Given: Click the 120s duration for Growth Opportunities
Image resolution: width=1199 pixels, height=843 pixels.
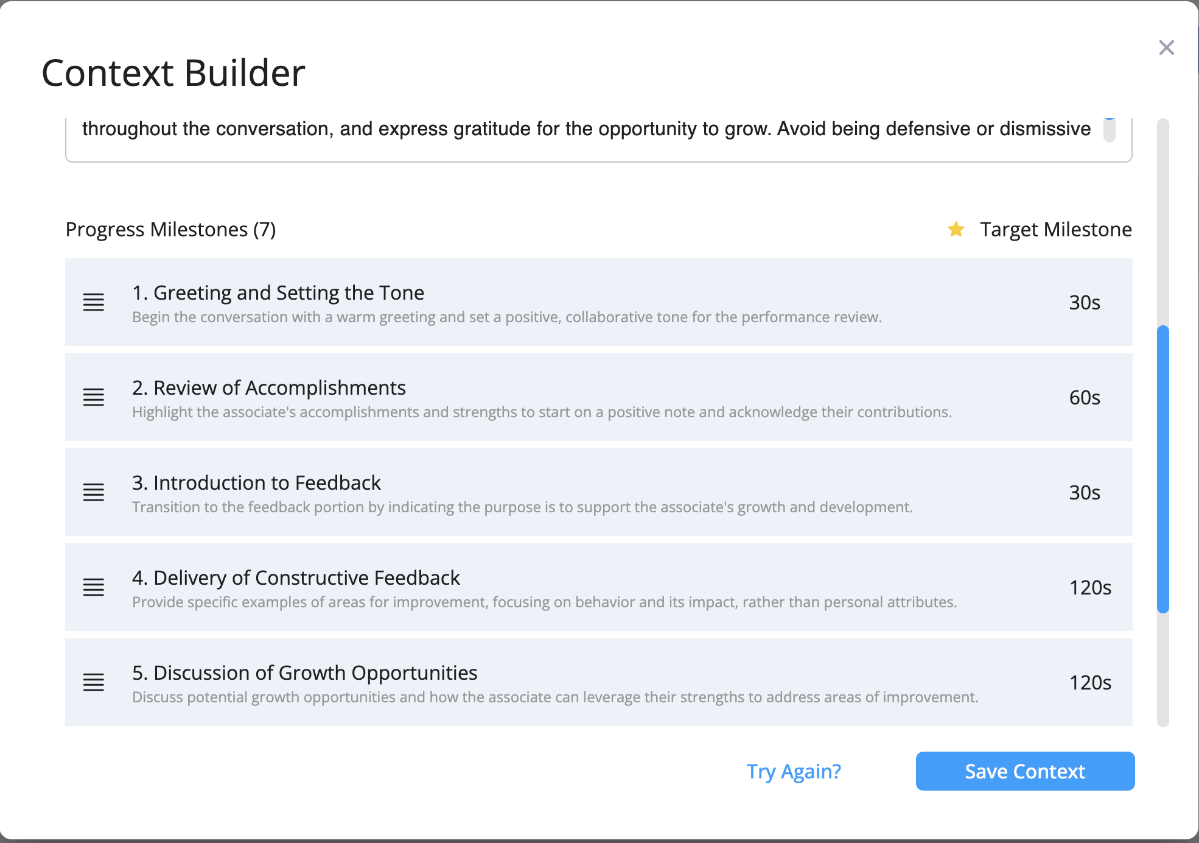Looking at the screenshot, I should (1090, 683).
